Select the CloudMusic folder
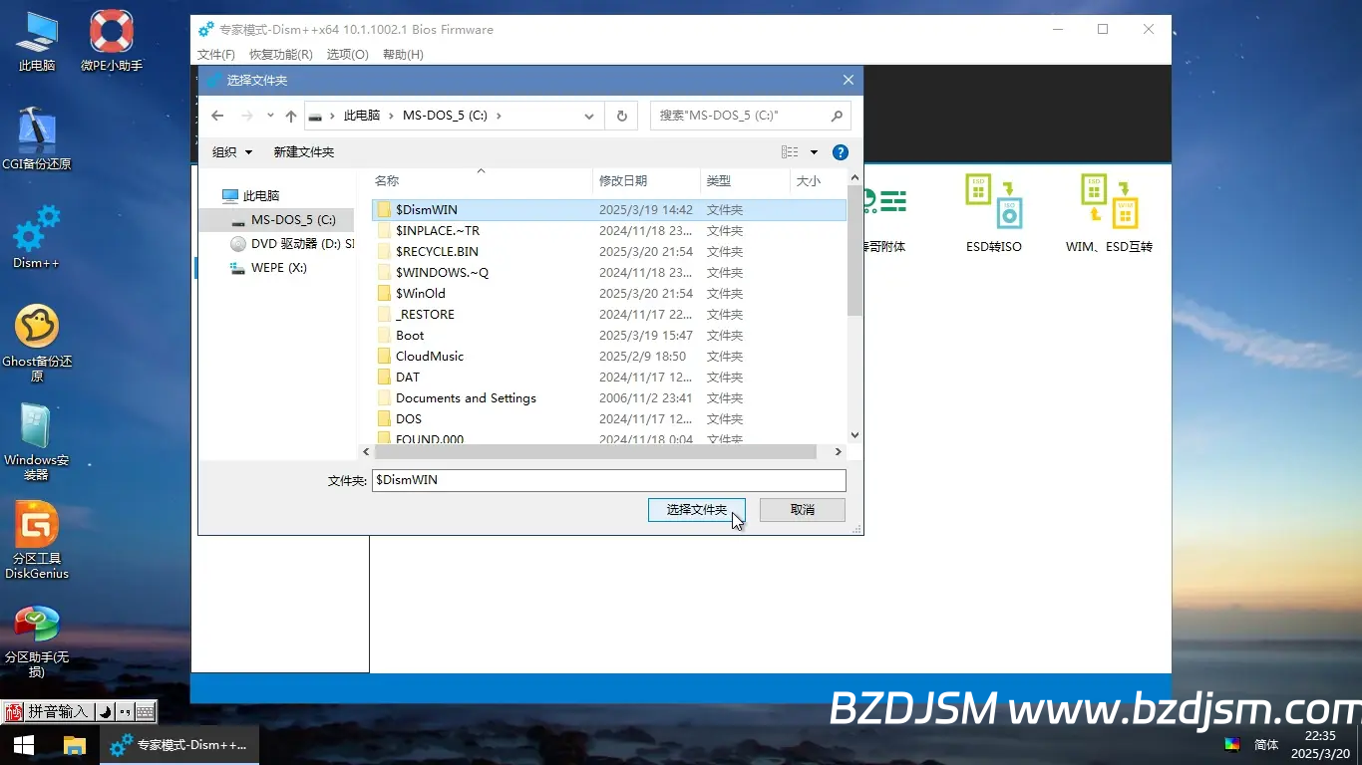Image resolution: width=1362 pixels, height=765 pixels. pyautogui.click(x=609, y=357)
